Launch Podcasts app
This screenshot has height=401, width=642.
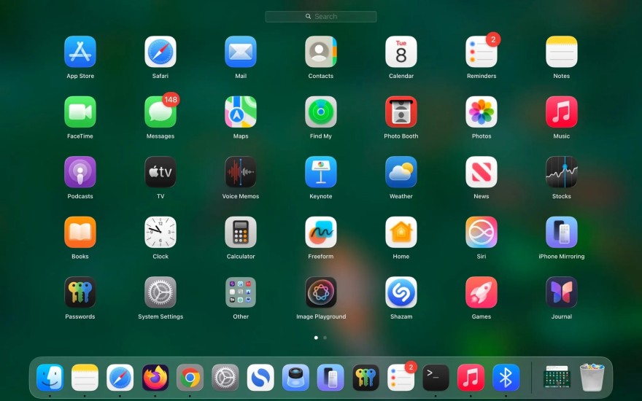80,172
